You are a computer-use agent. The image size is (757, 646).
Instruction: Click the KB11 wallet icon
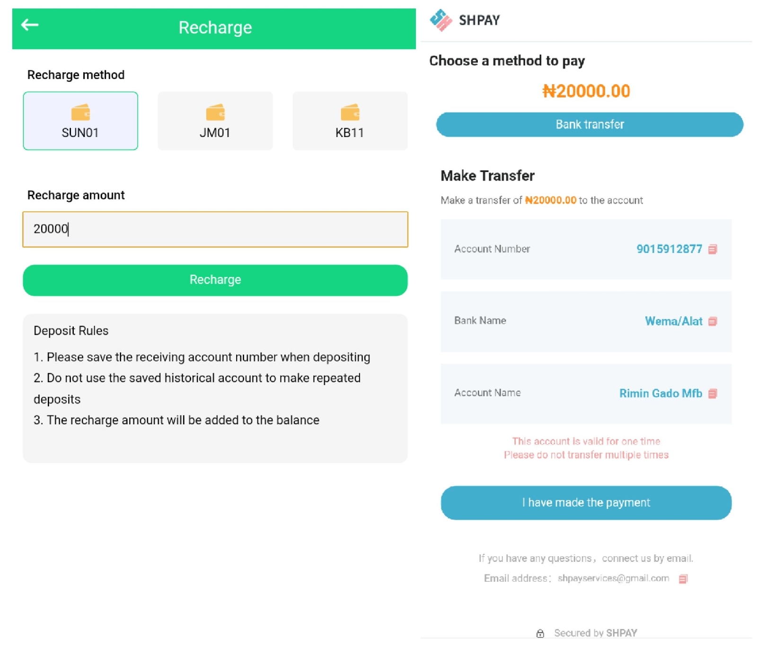click(350, 112)
